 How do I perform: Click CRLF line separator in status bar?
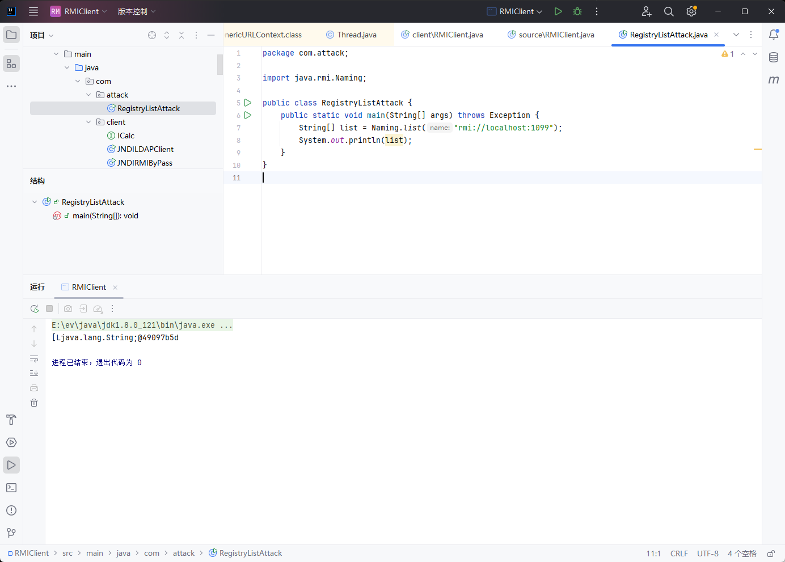point(679,553)
